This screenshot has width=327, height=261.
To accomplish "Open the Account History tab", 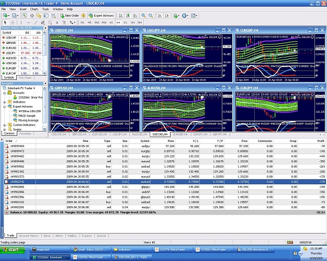I will [29, 236].
